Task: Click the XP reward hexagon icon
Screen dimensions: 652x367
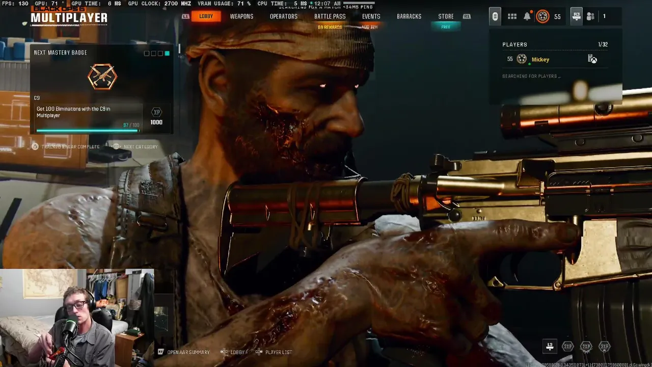Action: (156, 112)
